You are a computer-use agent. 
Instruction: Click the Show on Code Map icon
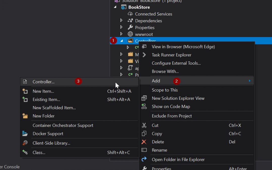[x=144, y=107]
